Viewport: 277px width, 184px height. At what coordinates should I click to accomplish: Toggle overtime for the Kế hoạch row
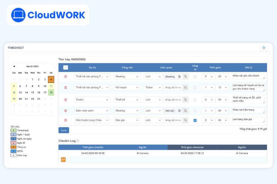195,88
